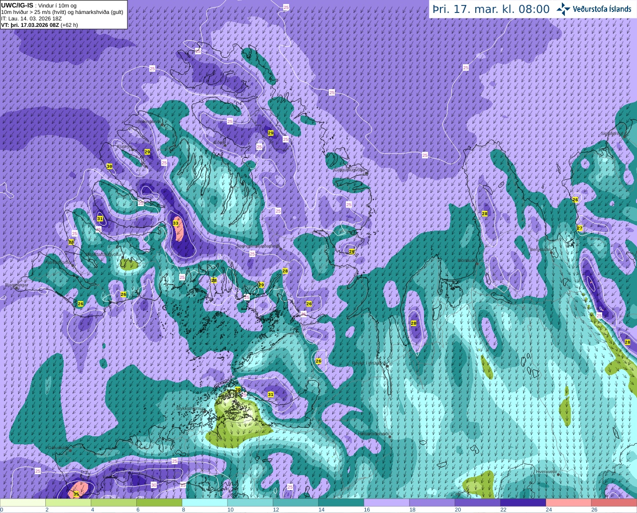
Task: Click the light cyan 8–10 m/s legend swatch
Action: tap(205, 503)
